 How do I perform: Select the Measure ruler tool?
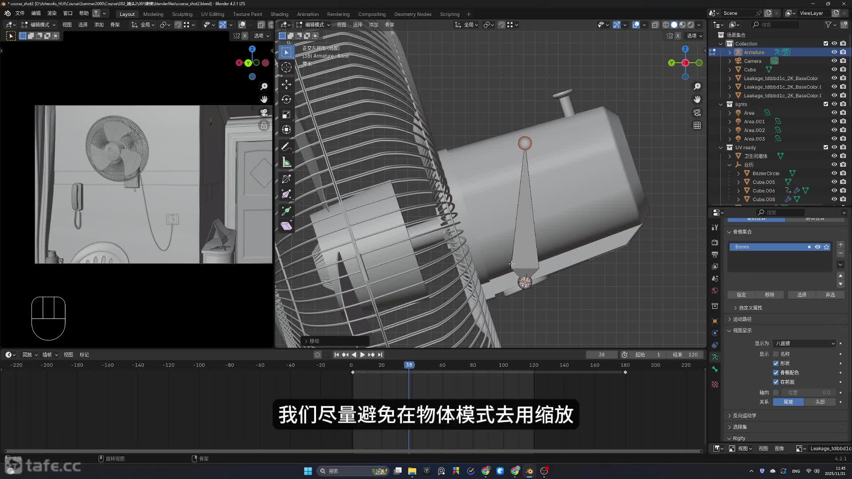tap(286, 163)
